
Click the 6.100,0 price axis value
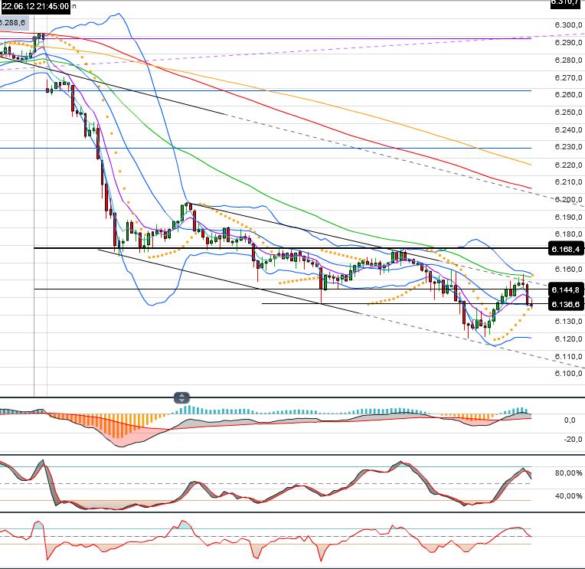[x=568, y=374]
